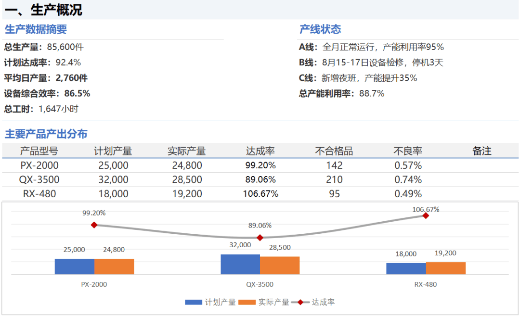
Task: Select the blue PX-2000 planned output bar
Action: 75,266
